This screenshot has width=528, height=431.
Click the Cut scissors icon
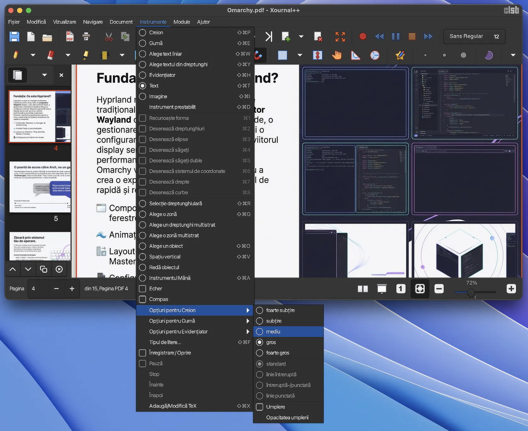point(109,37)
